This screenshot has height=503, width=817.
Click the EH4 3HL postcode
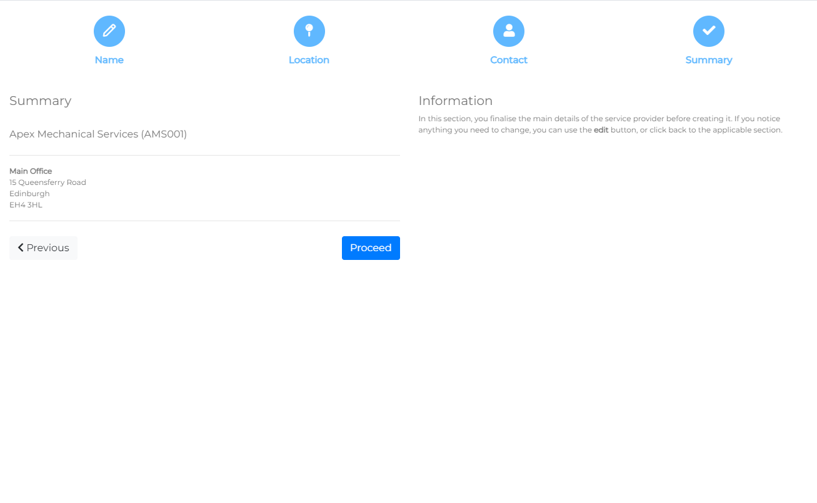click(26, 205)
